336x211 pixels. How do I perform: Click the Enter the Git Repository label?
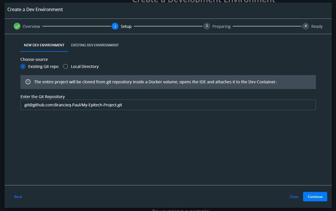pos(43,97)
